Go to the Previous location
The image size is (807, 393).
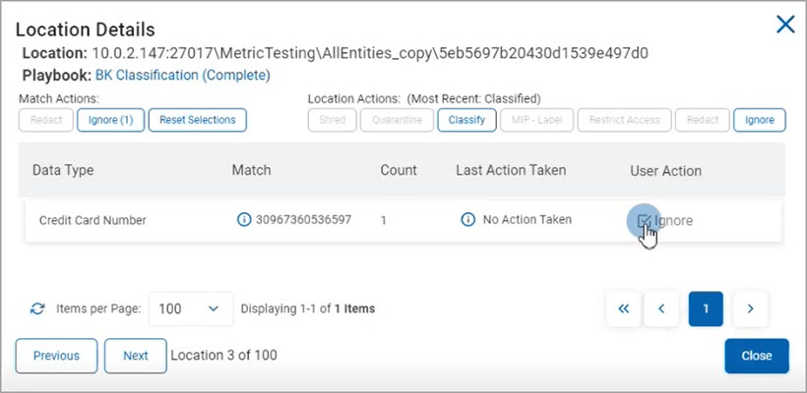56,356
